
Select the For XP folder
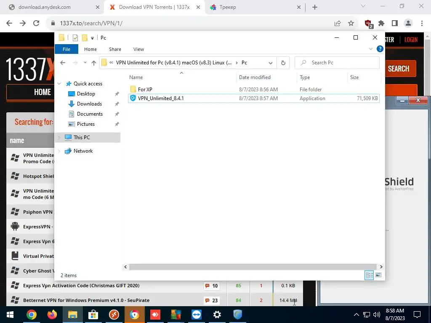pos(145,89)
